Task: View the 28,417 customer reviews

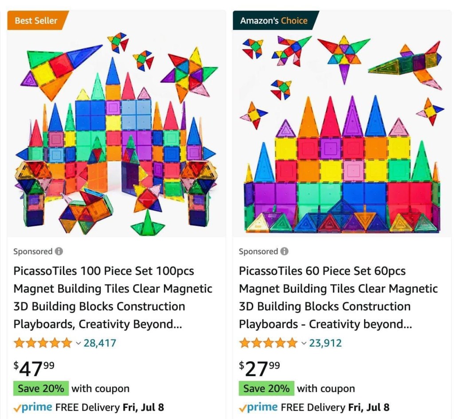Action: 100,343
